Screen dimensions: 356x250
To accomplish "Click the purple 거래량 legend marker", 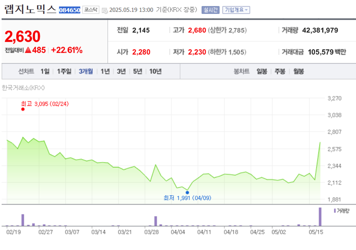I will 335,211.
